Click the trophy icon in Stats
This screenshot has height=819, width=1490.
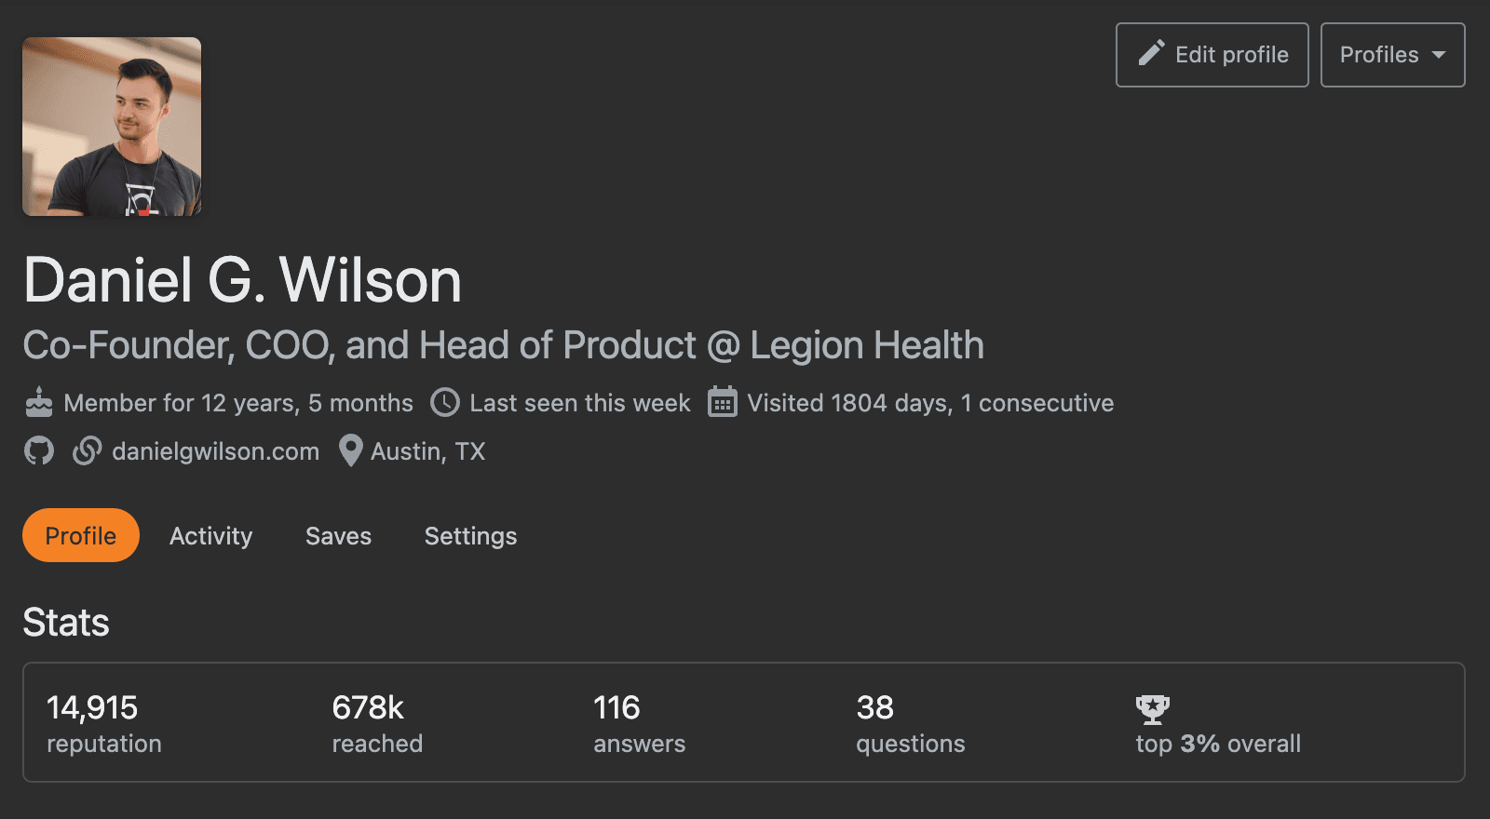click(x=1153, y=709)
